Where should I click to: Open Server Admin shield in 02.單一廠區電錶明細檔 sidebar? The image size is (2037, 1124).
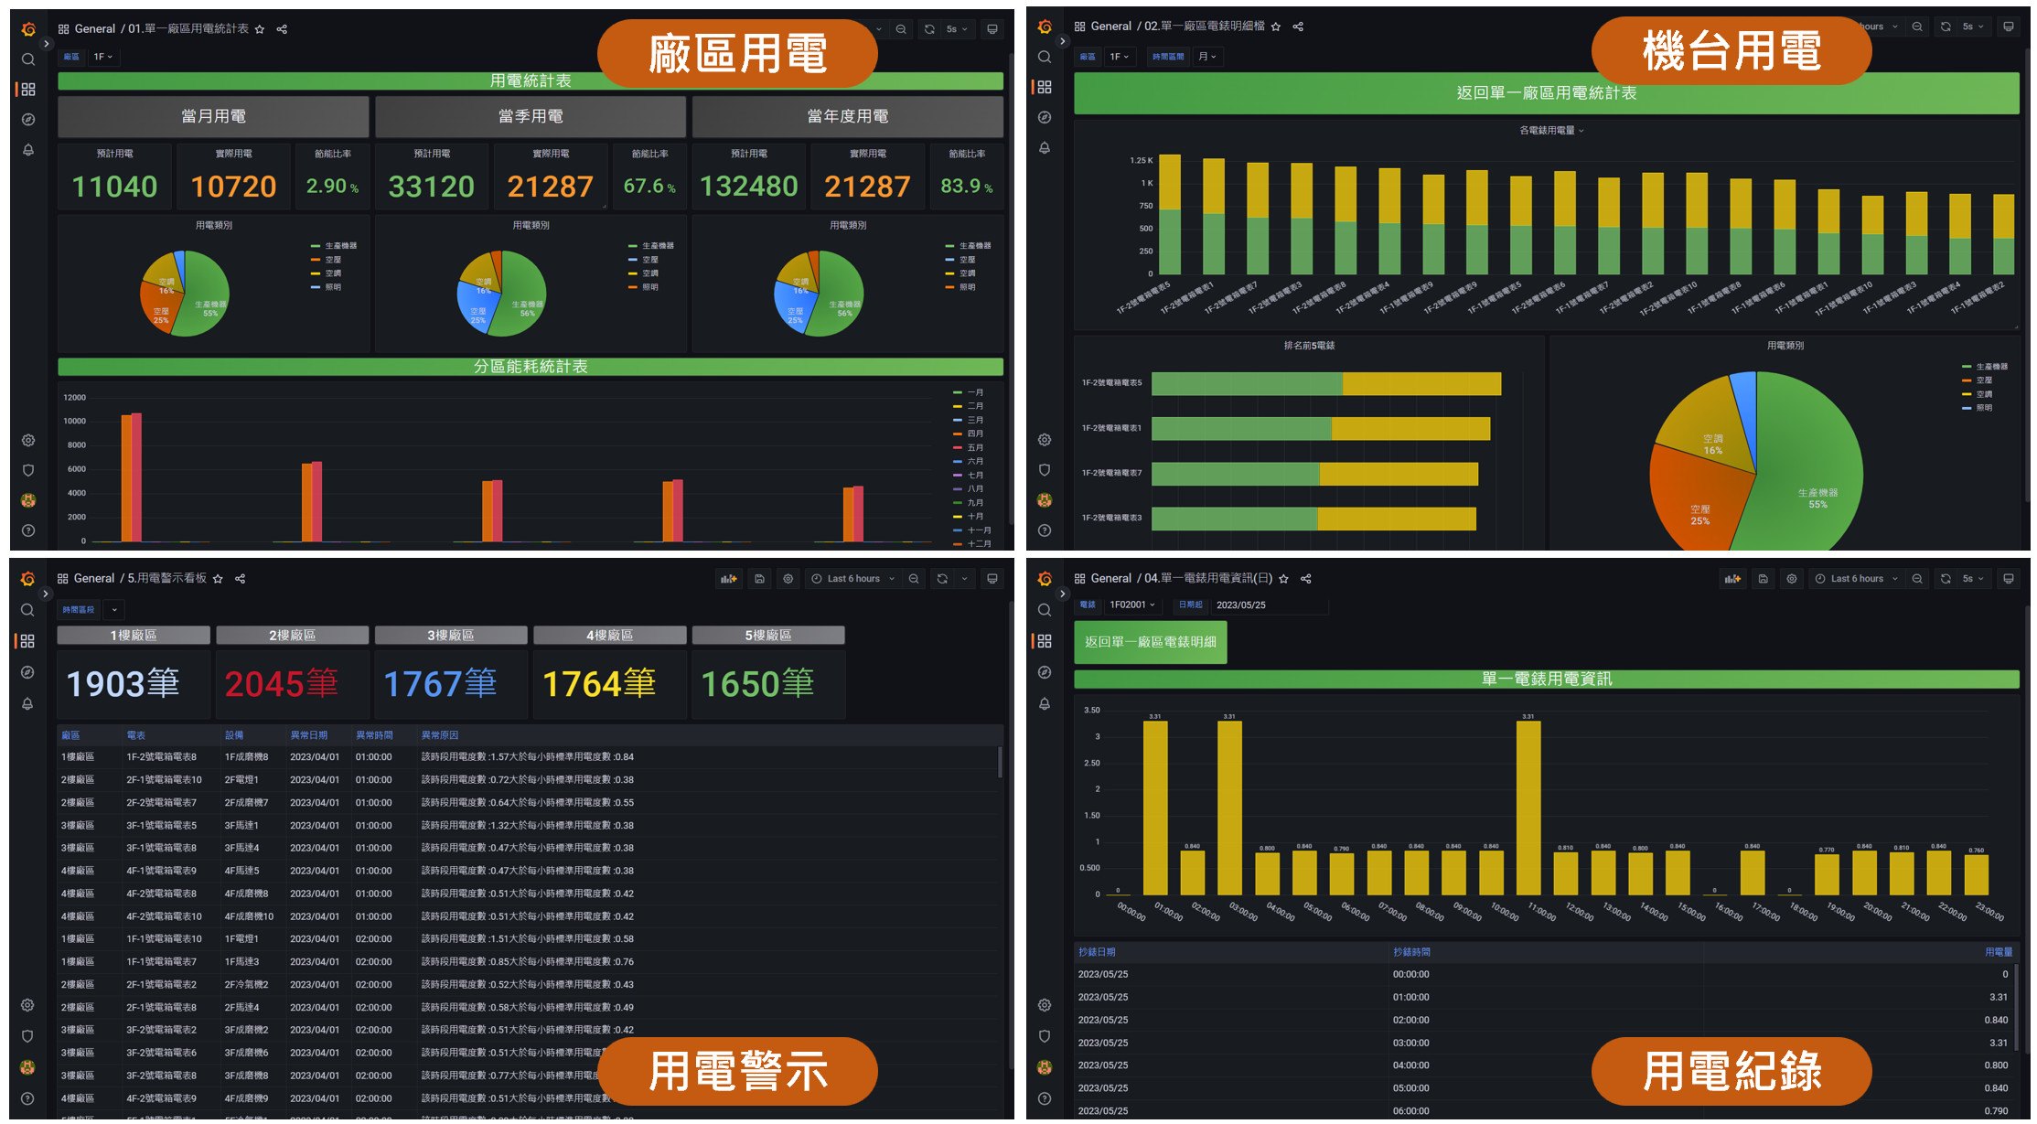[1045, 470]
